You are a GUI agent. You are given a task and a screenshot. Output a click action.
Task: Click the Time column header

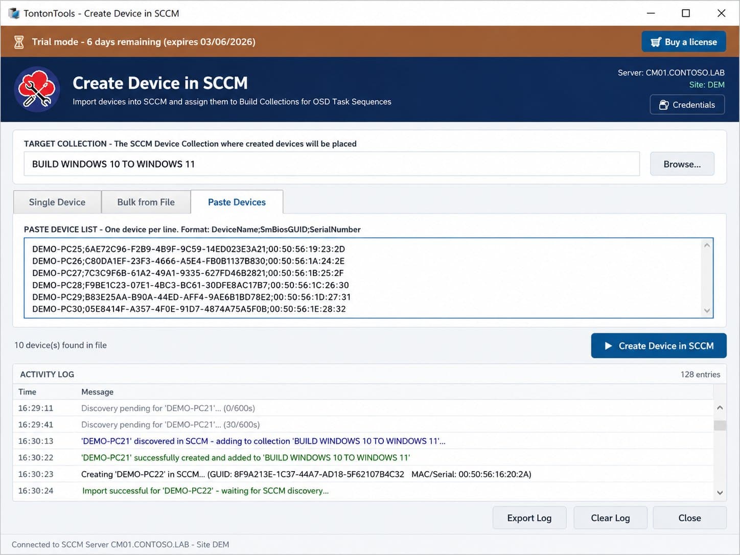point(27,392)
